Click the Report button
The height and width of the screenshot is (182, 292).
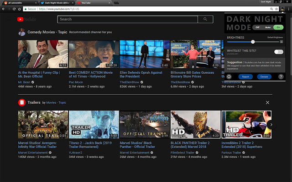(245, 77)
